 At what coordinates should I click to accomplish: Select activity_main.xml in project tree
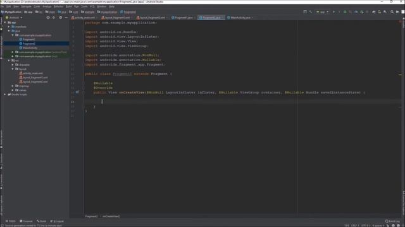click(31, 73)
